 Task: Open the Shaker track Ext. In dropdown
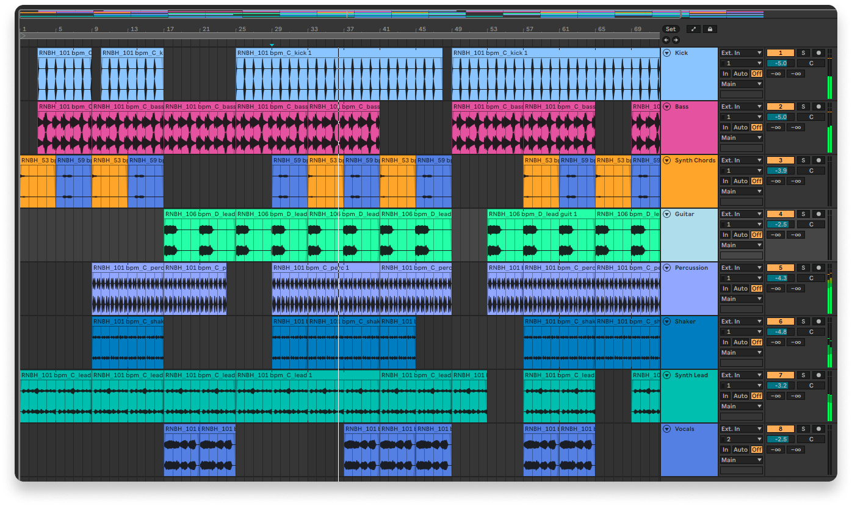742,322
